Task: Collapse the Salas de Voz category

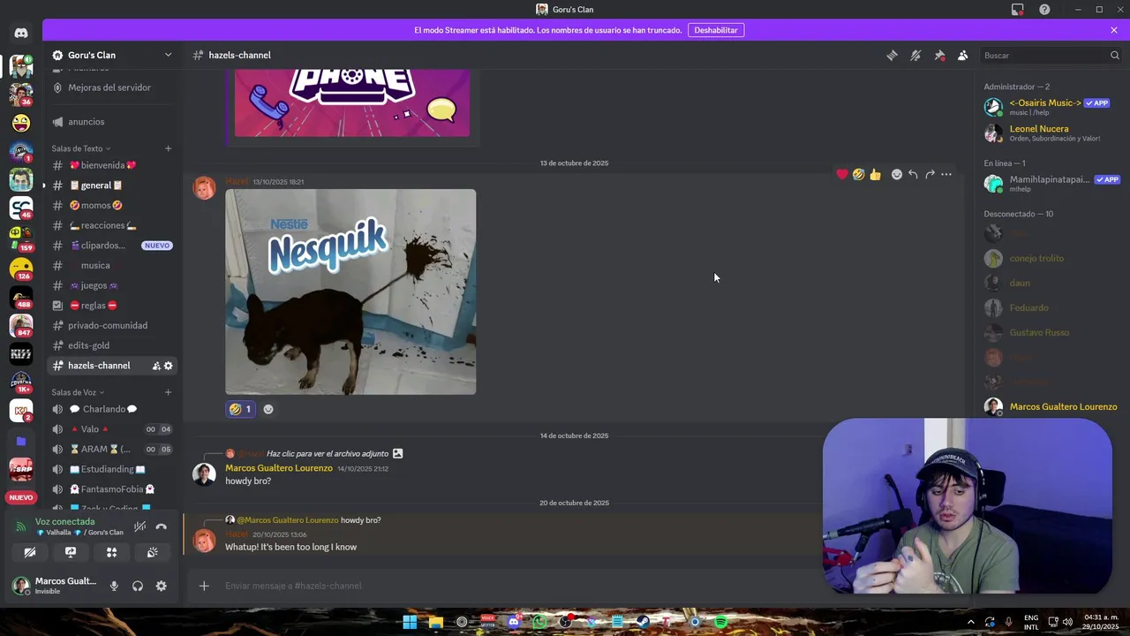Action: coord(78,392)
